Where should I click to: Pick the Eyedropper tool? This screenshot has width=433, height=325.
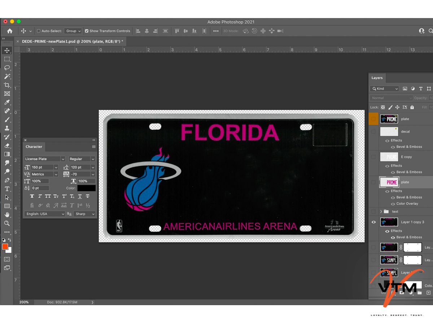tap(7, 103)
